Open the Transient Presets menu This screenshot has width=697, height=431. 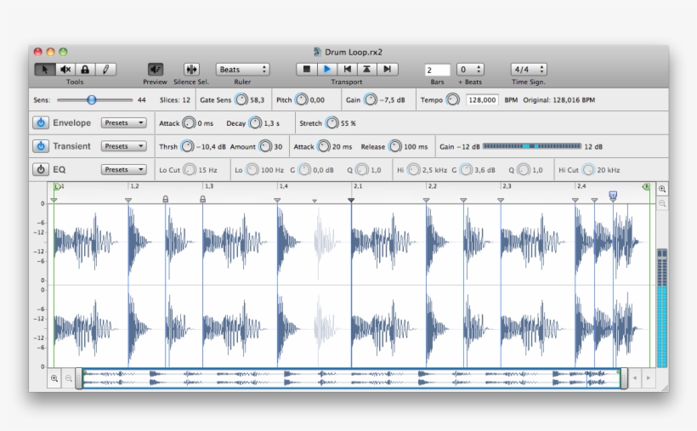point(123,146)
